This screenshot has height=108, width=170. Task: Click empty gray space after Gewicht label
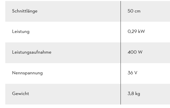click(75, 94)
